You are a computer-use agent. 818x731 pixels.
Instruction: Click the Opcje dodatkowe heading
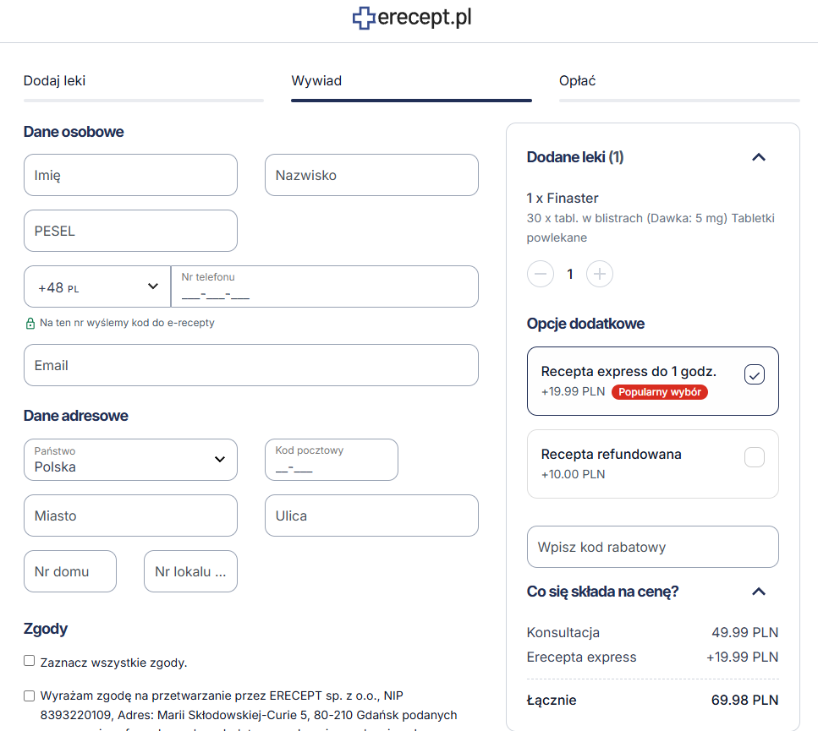pos(585,324)
